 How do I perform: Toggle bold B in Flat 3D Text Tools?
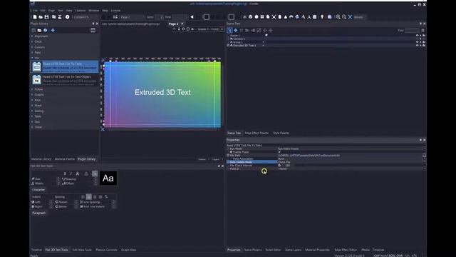pyautogui.click(x=65, y=173)
